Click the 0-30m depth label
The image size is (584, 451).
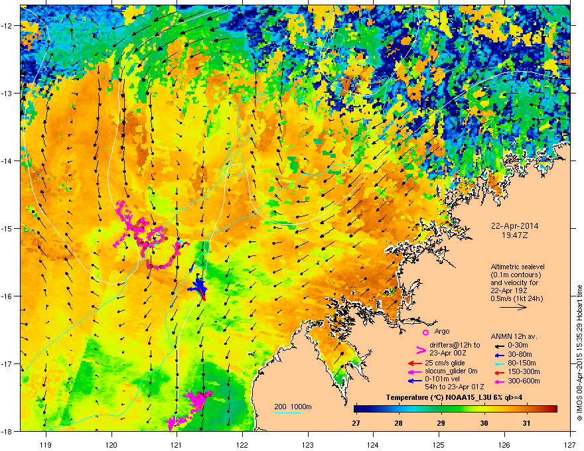point(518,346)
